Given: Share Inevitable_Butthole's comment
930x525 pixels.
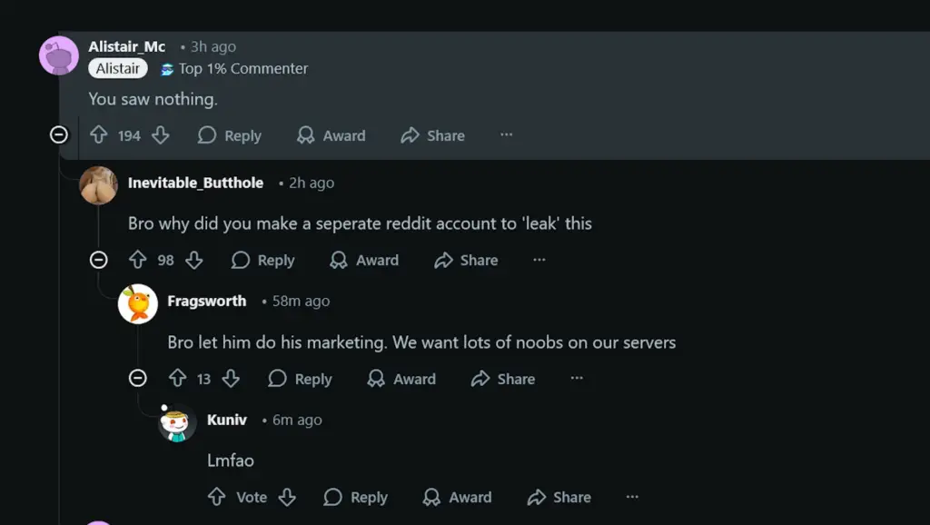Looking at the screenshot, I should (466, 260).
